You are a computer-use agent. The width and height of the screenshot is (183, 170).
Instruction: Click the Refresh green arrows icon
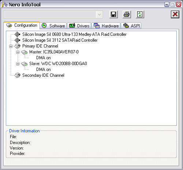pyautogui.click(x=140, y=14)
